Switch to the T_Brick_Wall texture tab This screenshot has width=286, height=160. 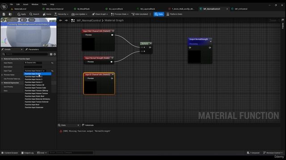tap(183, 9)
